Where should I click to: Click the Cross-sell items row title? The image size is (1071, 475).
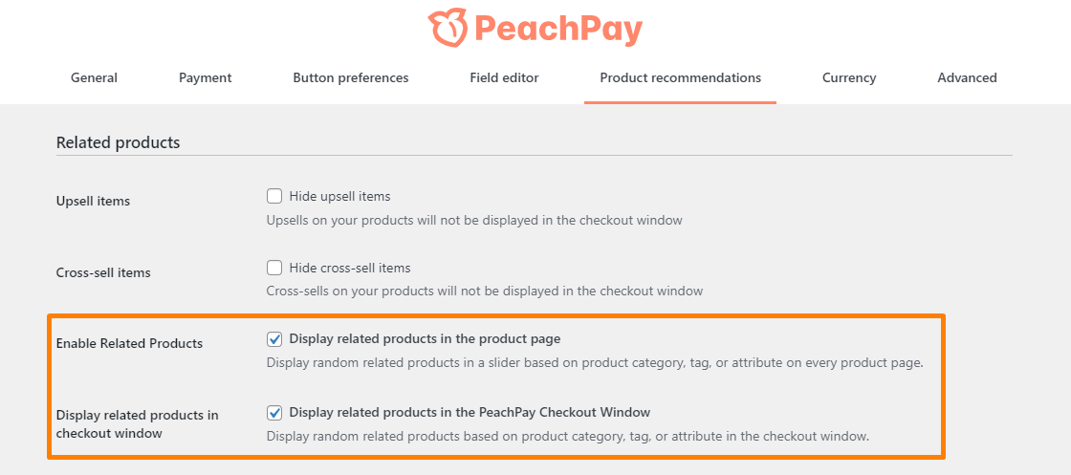click(103, 272)
